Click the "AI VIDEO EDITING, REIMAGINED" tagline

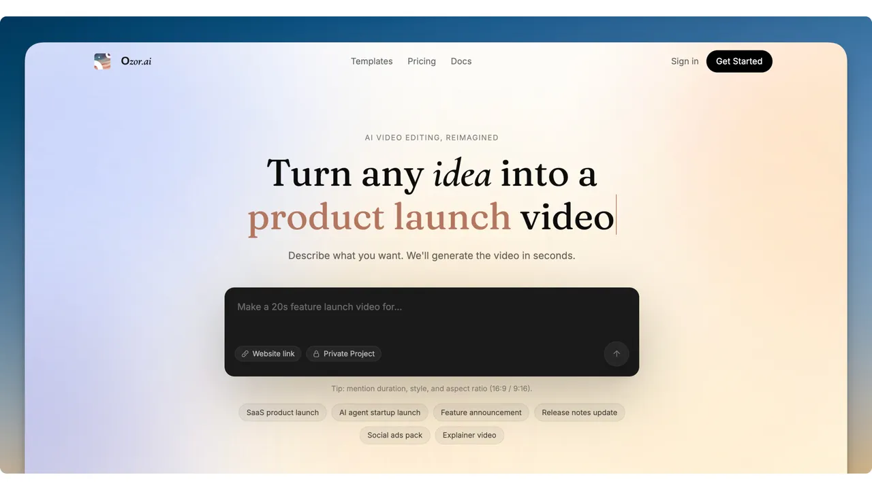[432, 137]
